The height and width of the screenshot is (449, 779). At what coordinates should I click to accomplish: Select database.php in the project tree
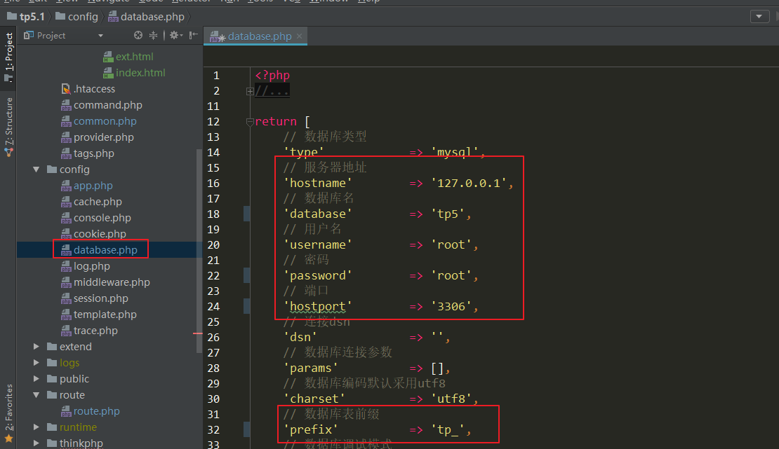[x=100, y=250]
